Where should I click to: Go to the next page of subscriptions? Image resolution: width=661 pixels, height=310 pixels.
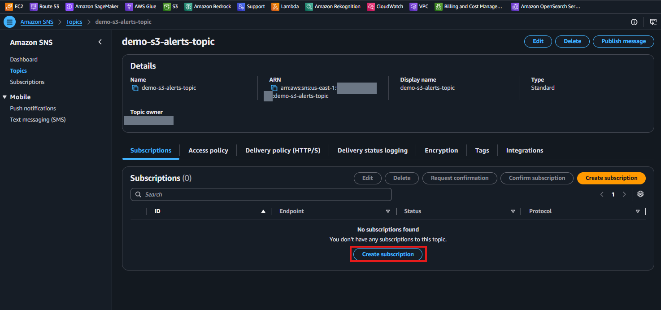(x=624, y=195)
